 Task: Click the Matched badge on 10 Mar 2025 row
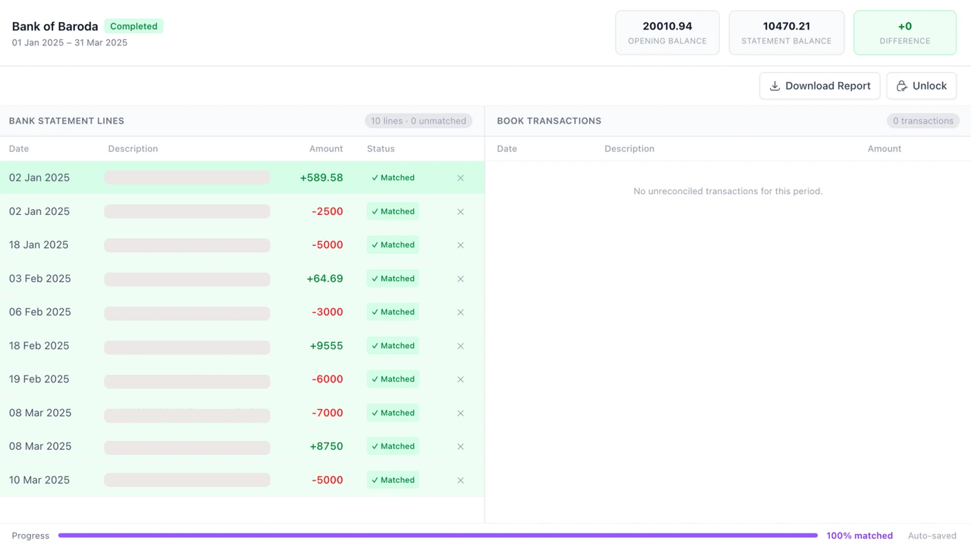(393, 480)
